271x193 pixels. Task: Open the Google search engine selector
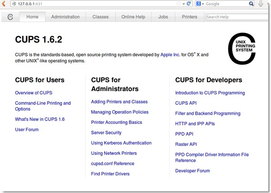[200, 4]
